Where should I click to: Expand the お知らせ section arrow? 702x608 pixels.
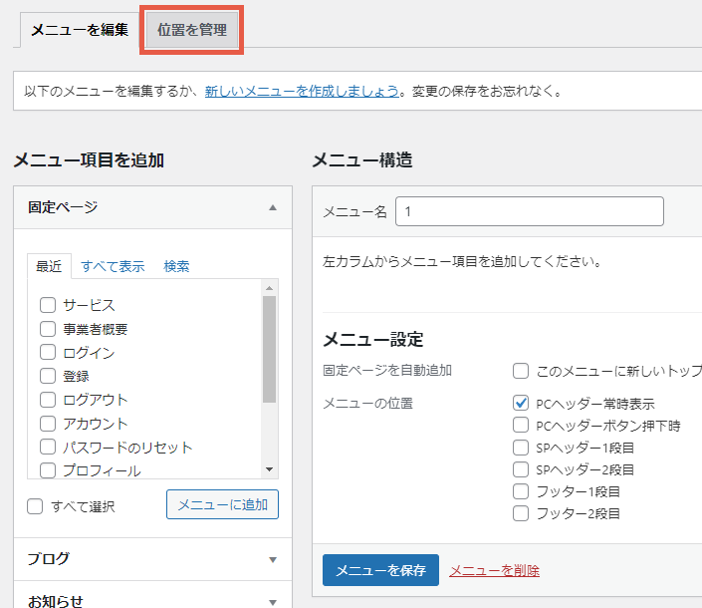tap(273, 602)
